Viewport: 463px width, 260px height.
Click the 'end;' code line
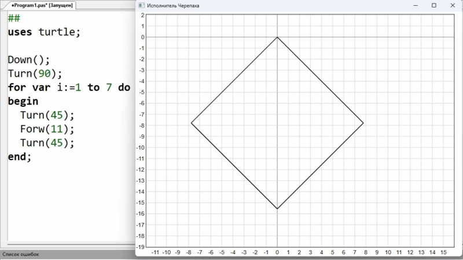(x=20, y=157)
